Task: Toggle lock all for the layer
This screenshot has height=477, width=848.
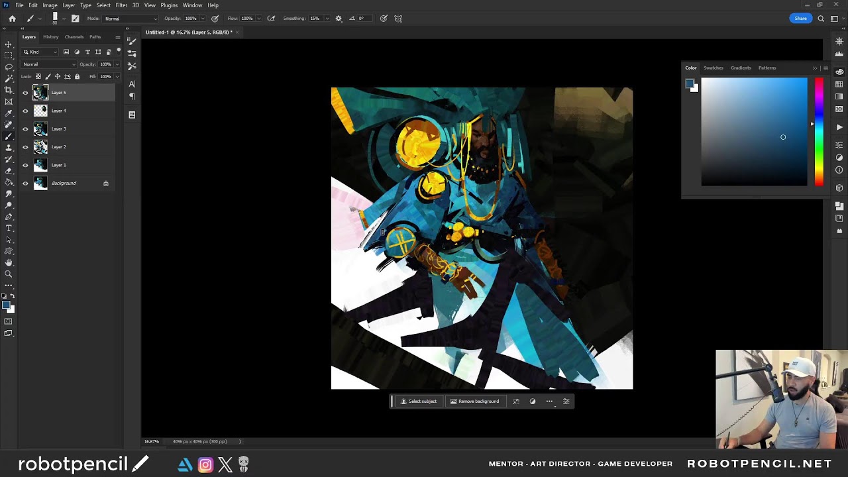Action: click(77, 76)
